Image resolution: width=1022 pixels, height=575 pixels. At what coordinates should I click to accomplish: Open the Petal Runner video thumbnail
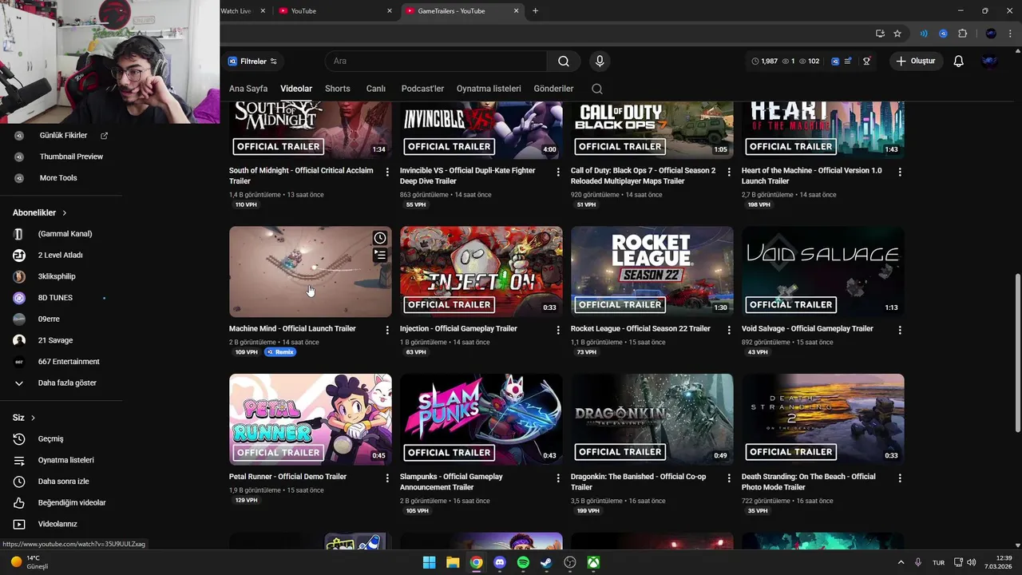311,419
